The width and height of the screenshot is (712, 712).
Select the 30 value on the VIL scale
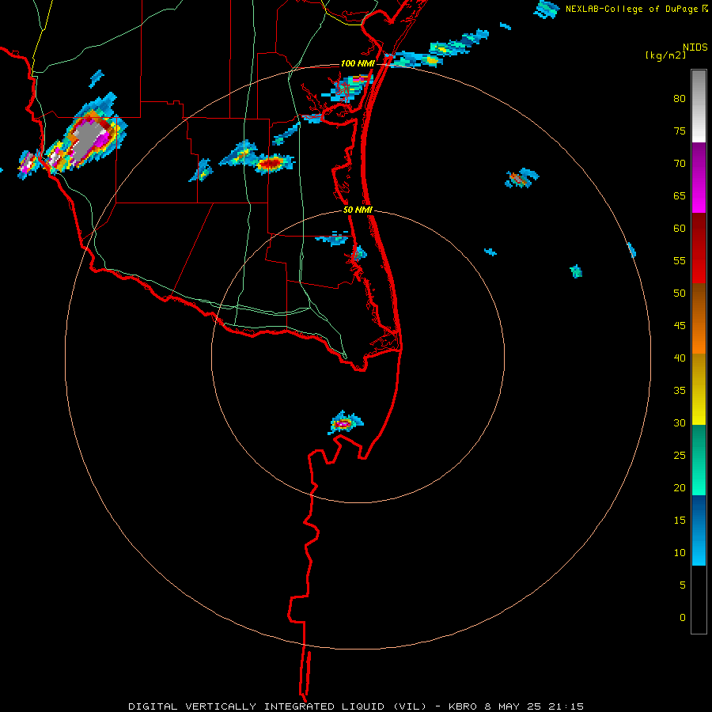pyautogui.click(x=680, y=422)
